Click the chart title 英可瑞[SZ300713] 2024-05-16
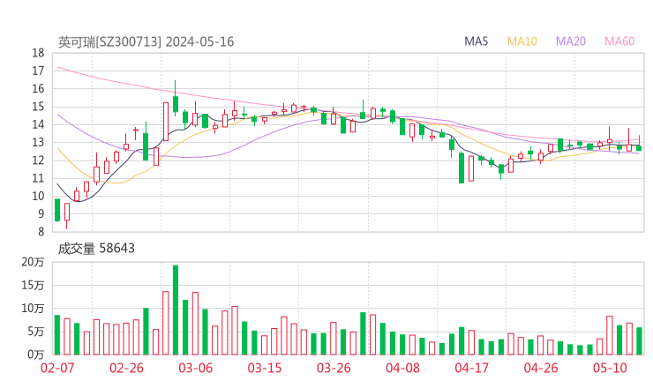This screenshot has width=653, height=388. pyautogui.click(x=146, y=42)
